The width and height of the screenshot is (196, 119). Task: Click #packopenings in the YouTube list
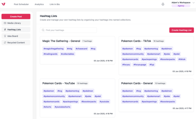[70, 102]
